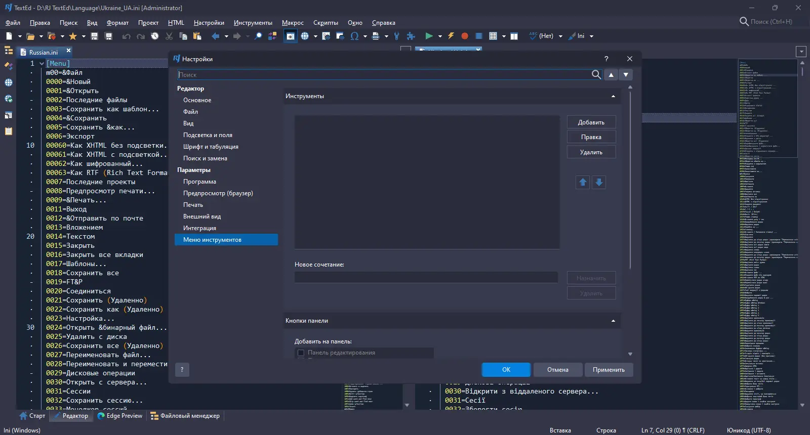Select Интеграция settings item
The width and height of the screenshot is (810, 435).
pyautogui.click(x=199, y=228)
